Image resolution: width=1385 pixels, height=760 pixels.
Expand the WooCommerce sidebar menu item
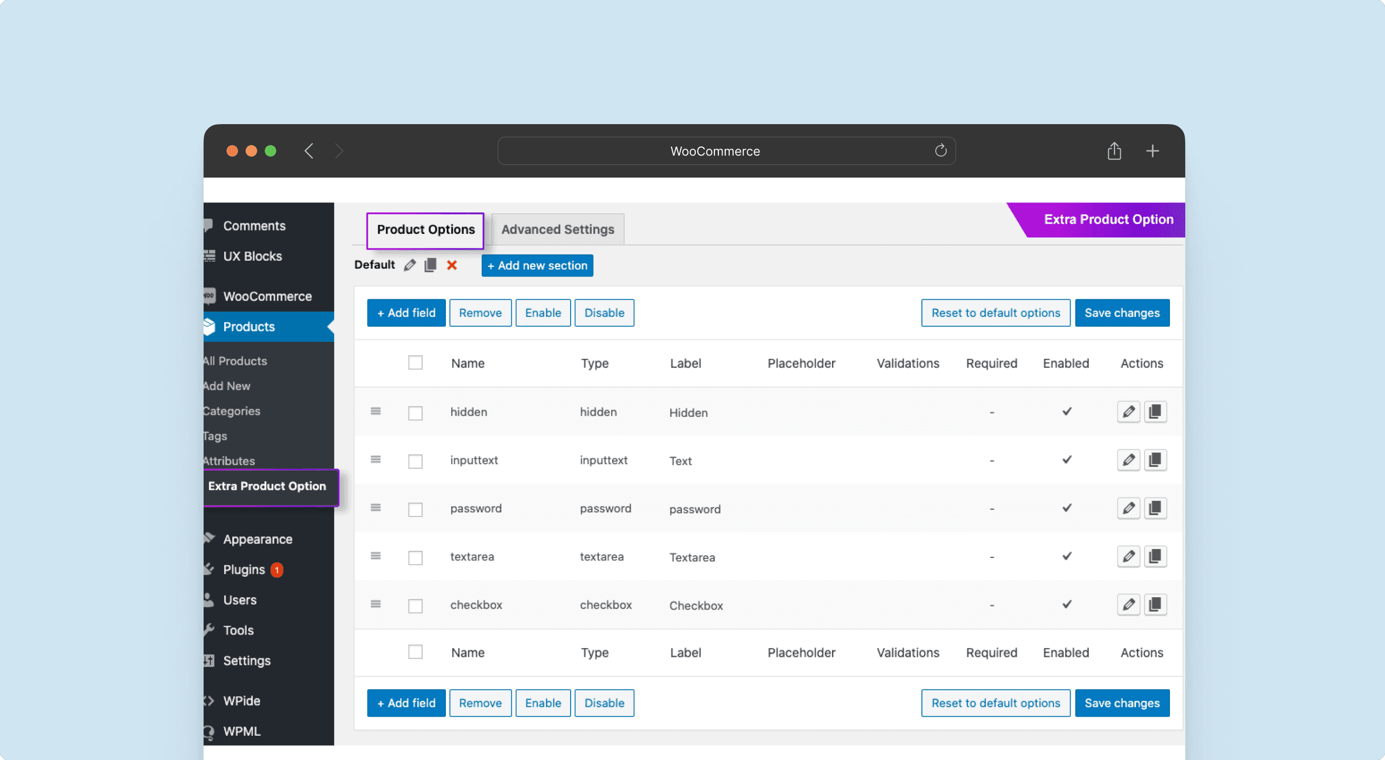(267, 296)
